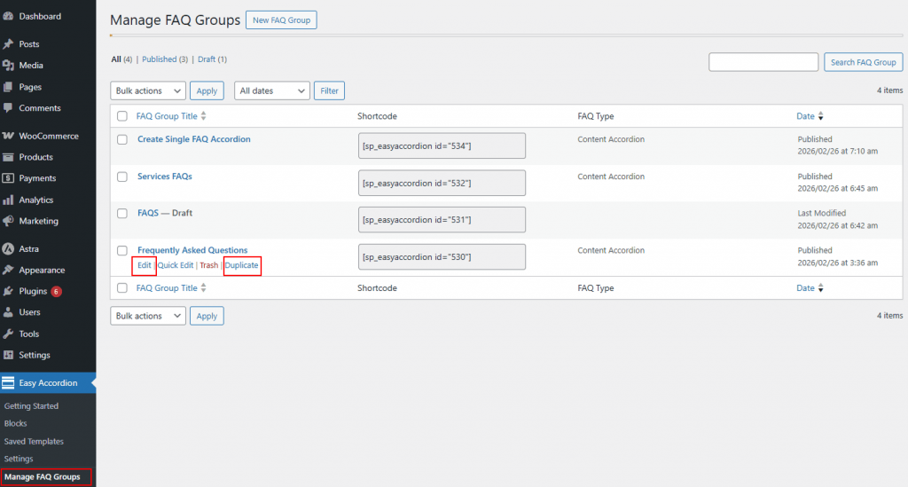This screenshot has height=487, width=908.
Task: Expand the All dates filter dropdown
Action: [x=272, y=90]
